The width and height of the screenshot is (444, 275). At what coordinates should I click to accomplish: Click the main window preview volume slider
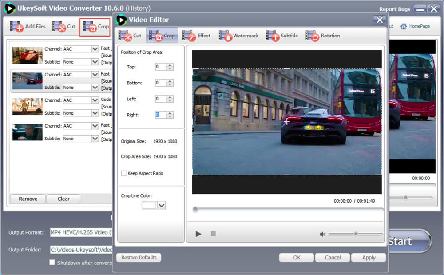(x=406, y=198)
